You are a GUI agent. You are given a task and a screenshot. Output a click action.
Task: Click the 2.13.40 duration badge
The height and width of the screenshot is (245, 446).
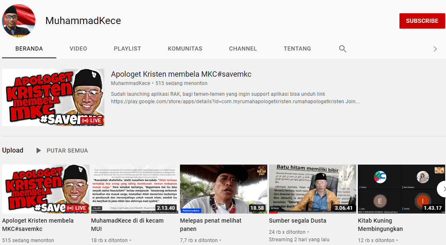click(166, 208)
